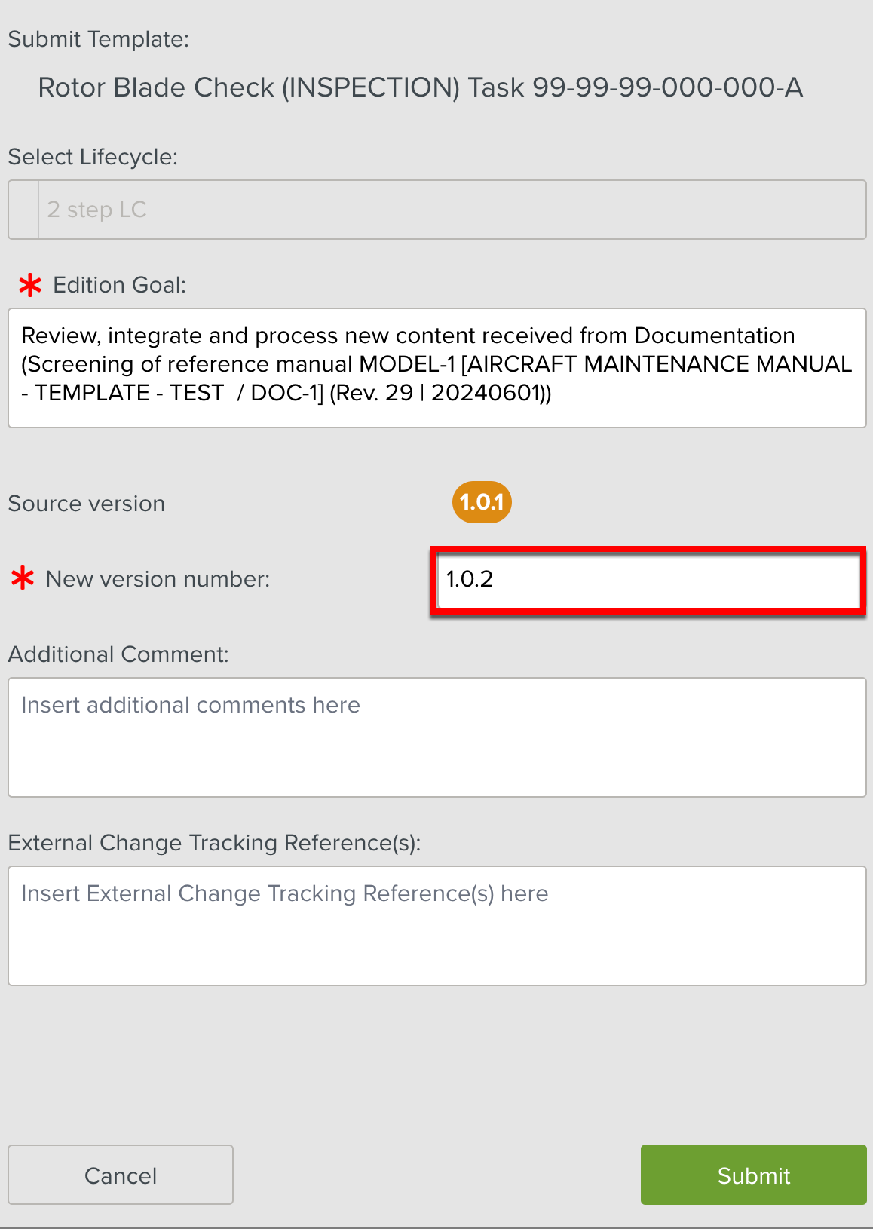Viewport: 873px width, 1229px height.
Task: Focus the Additional Comment text box
Action: (x=436, y=737)
